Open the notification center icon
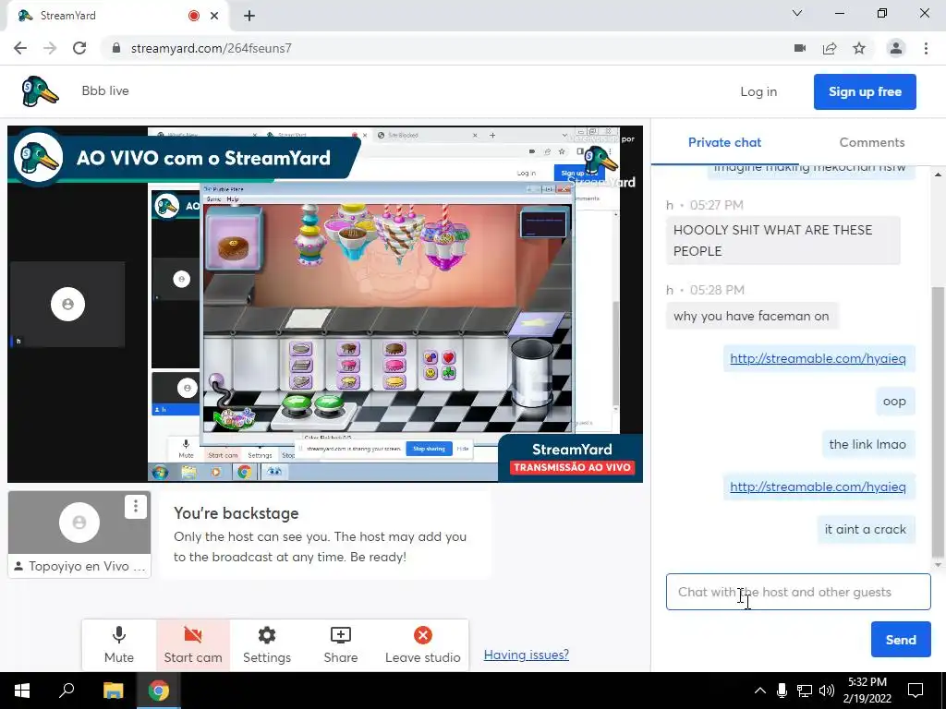946x709 pixels. pos(916,691)
